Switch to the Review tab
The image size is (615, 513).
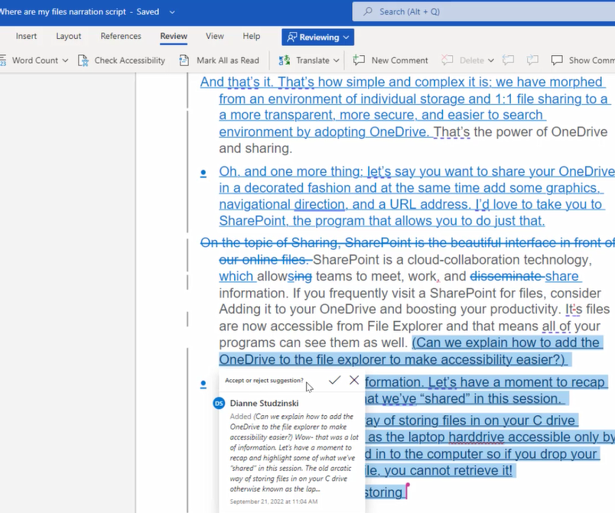(174, 35)
